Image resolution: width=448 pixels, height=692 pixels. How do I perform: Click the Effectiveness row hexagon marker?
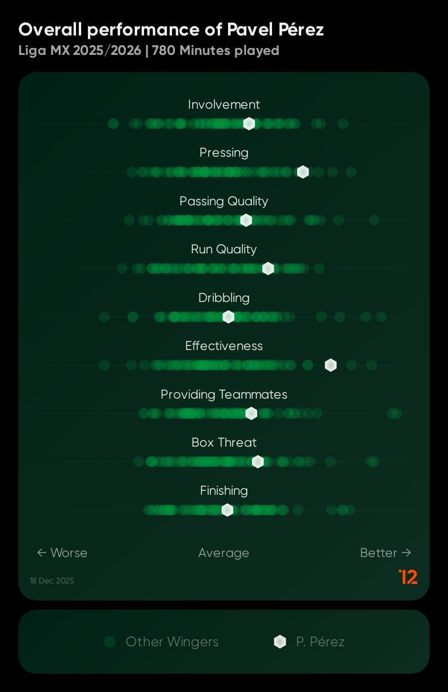click(x=330, y=365)
